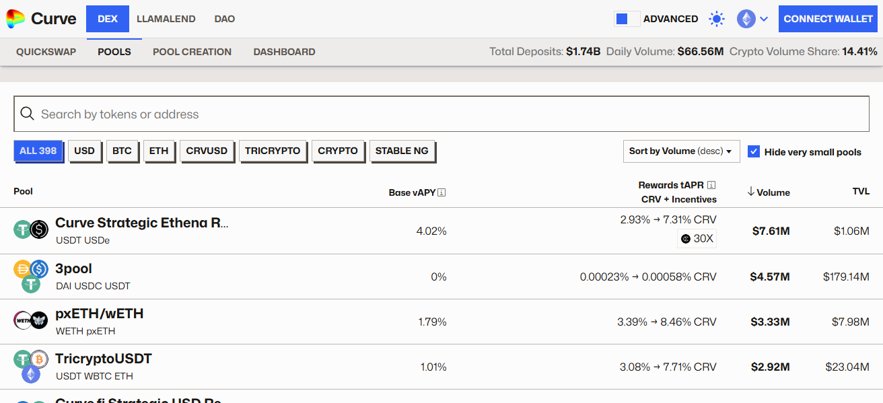This screenshot has width=883, height=403.
Task: Open Sort by Volume dropdown
Action: point(681,151)
